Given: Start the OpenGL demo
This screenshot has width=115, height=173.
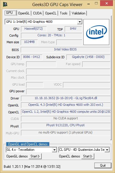Looking at the screenshot, I should 35,156.
